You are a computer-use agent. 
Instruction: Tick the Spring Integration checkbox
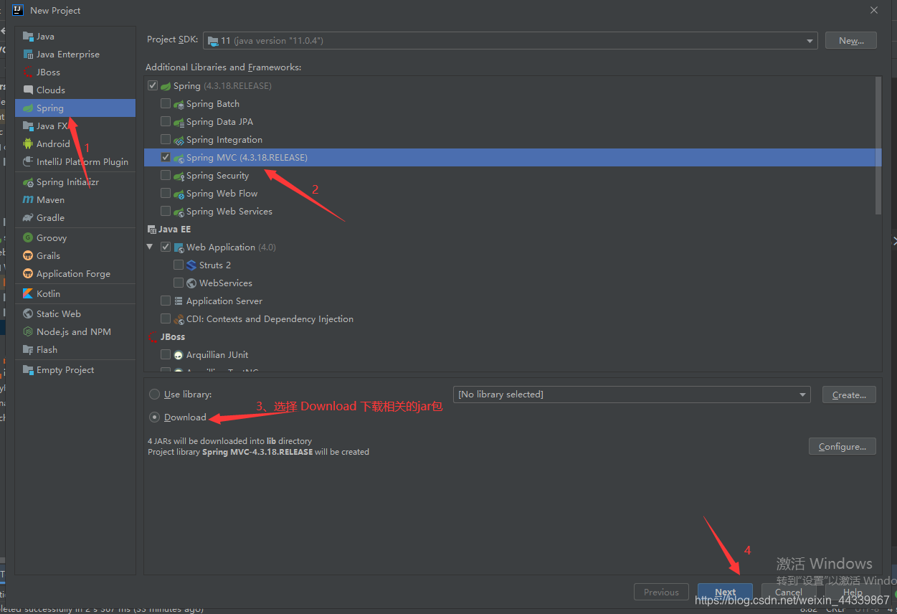coord(166,139)
